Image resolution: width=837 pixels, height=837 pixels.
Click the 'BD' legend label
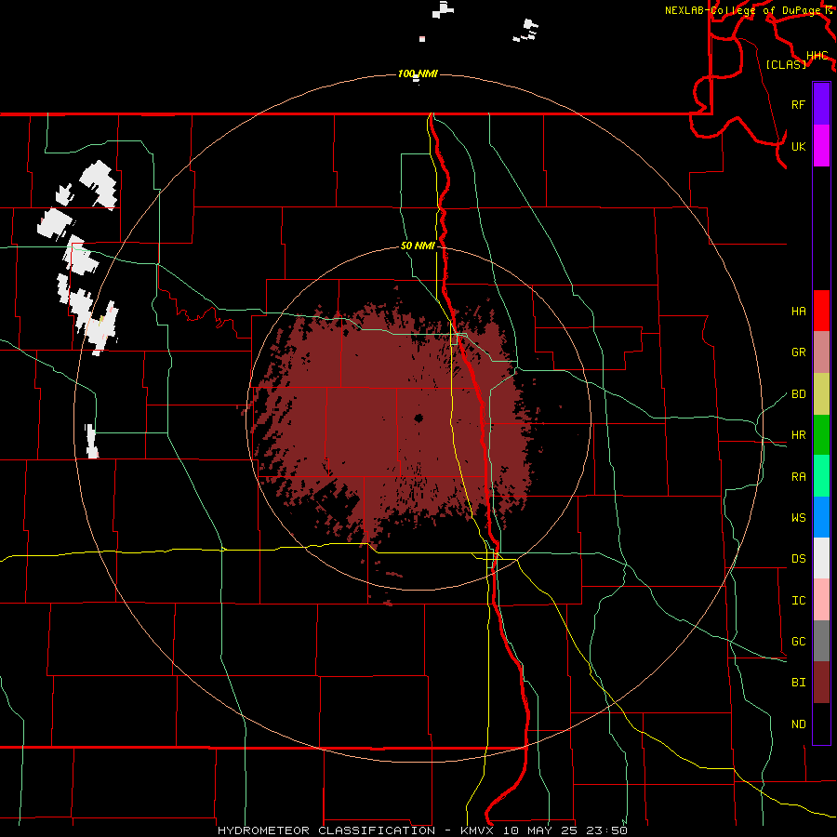(799, 394)
